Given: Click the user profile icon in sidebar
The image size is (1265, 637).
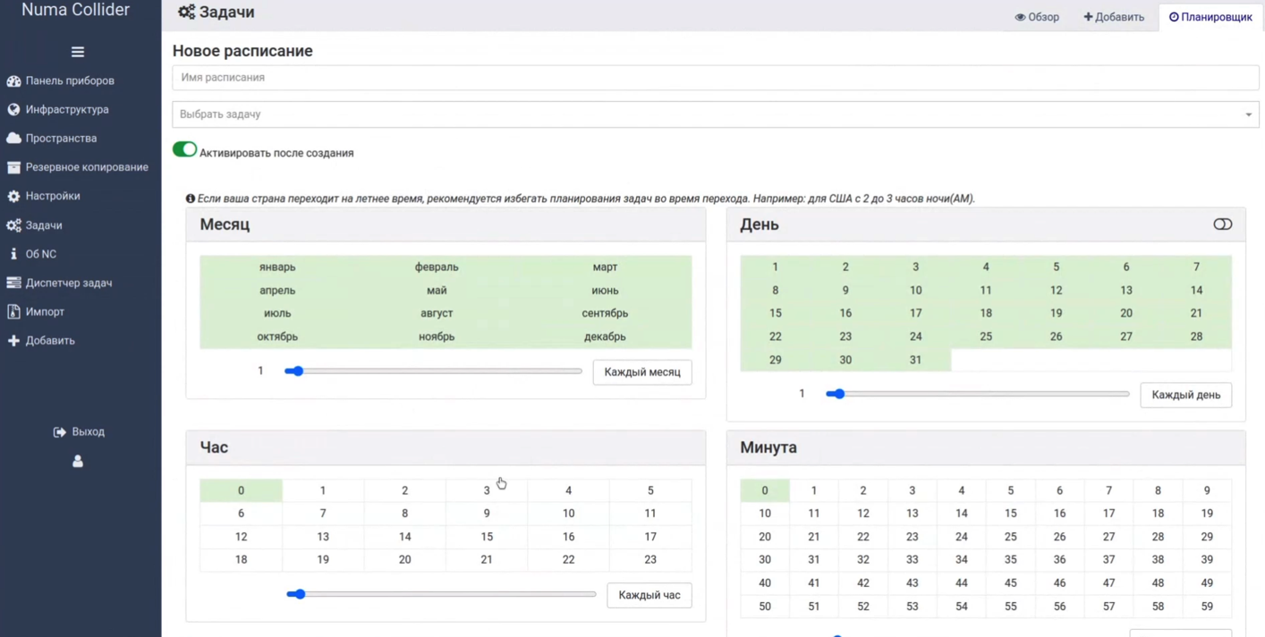Looking at the screenshot, I should [x=78, y=461].
